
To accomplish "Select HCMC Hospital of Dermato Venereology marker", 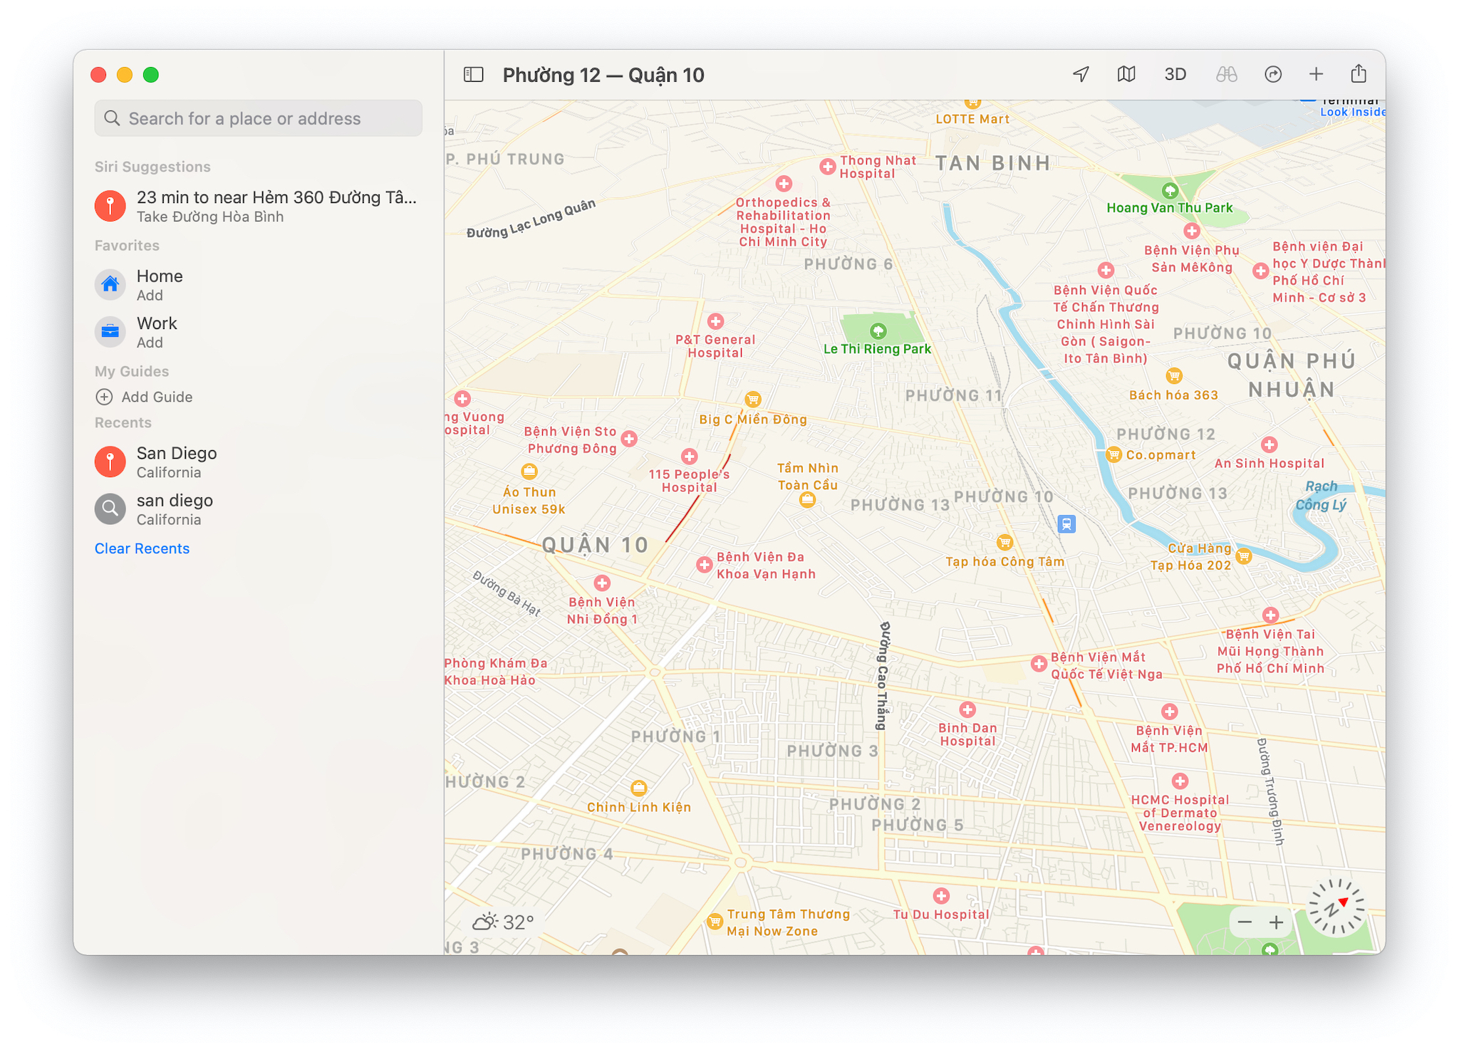I will (x=1180, y=781).
